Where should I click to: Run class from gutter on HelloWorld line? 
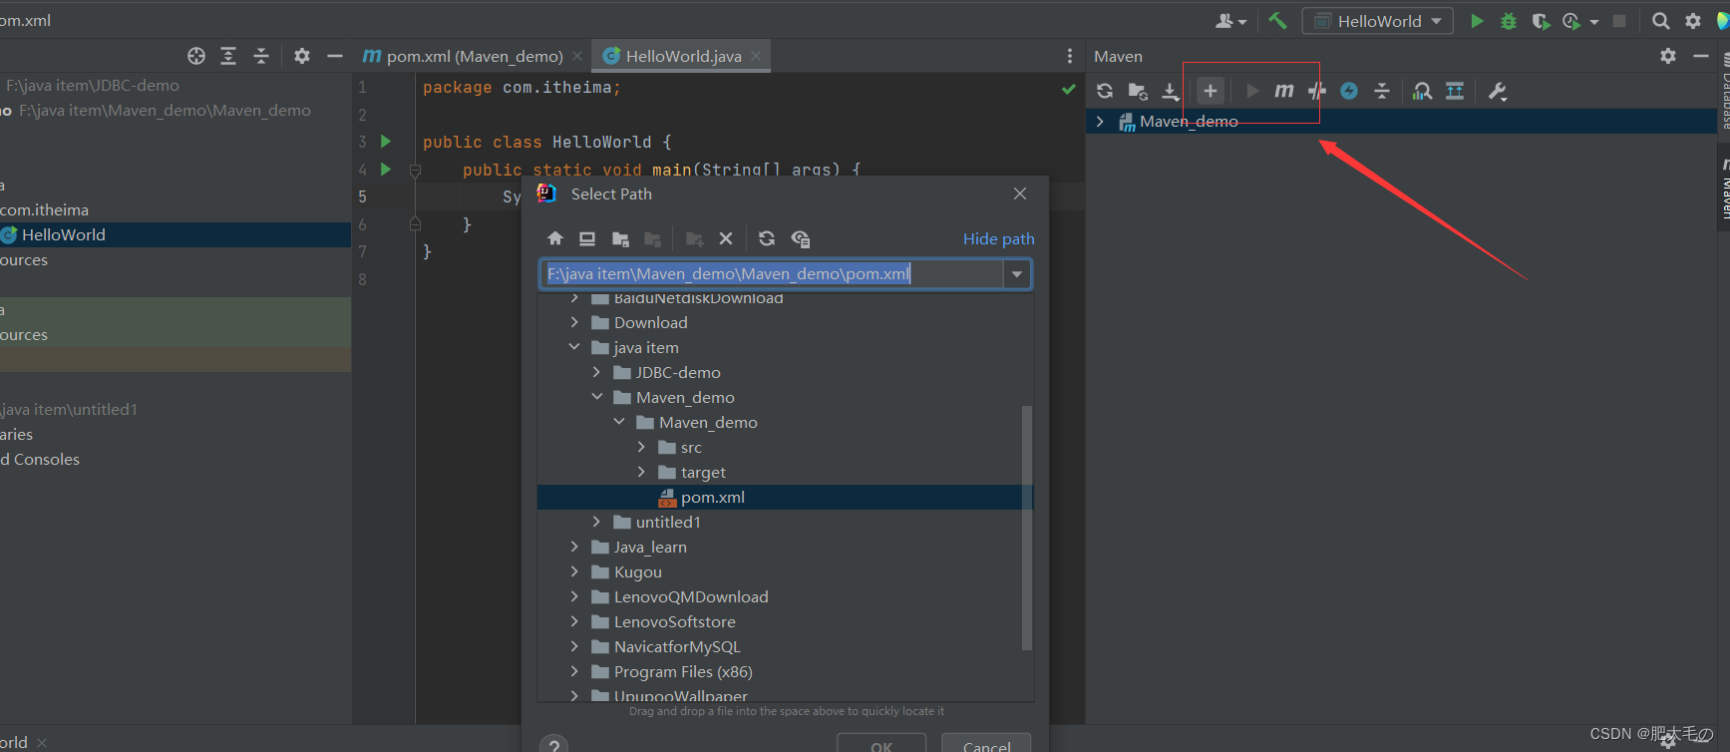[x=386, y=142]
